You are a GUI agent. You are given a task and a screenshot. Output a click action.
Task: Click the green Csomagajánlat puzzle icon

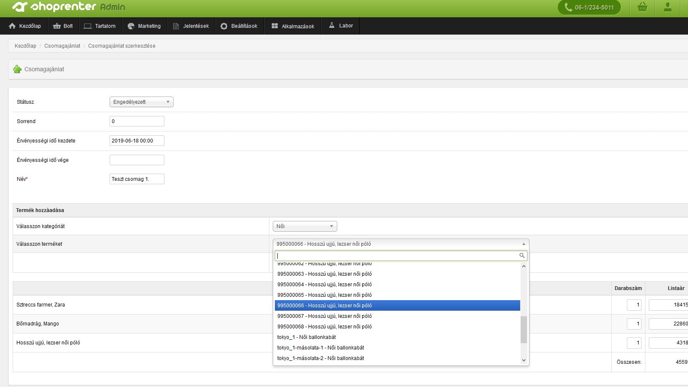[17, 69]
